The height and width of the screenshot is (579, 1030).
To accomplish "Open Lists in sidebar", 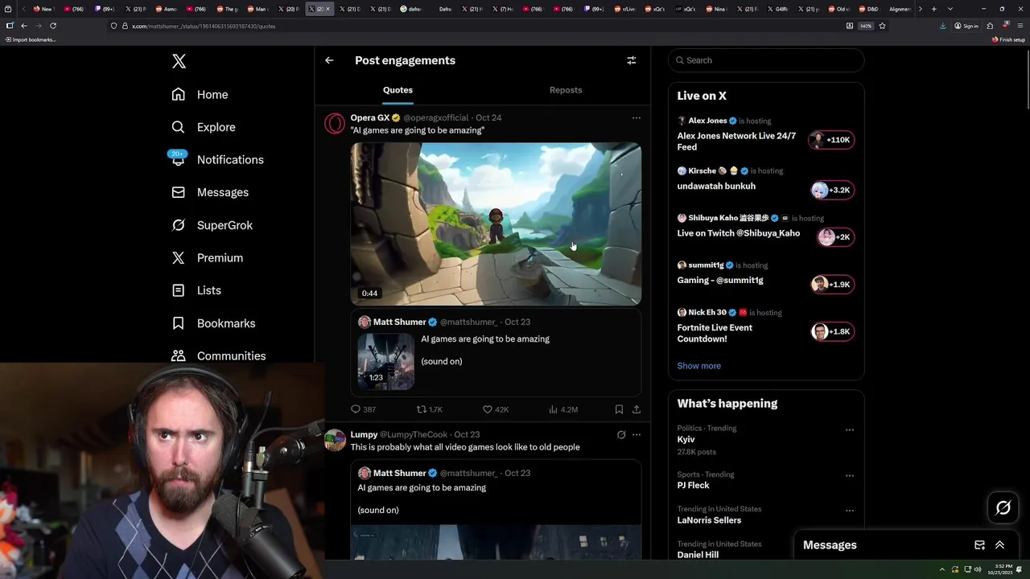I will click(196, 290).
